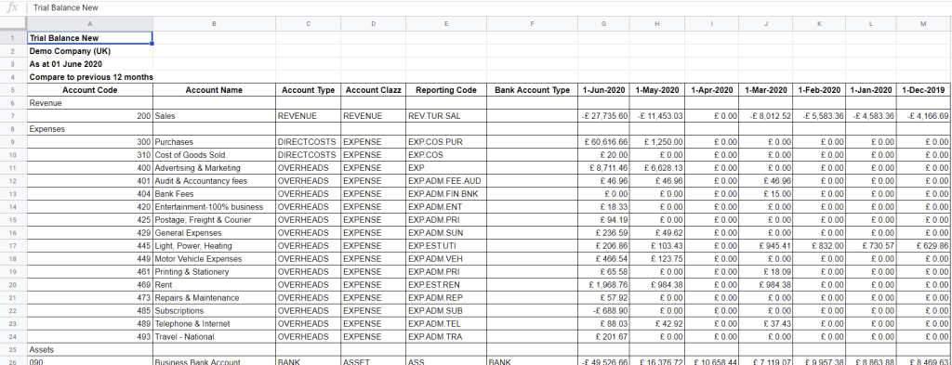Select cell 'Demo Company (UK)'
The height and width of the screenshot is (365, 952).
point(90,51)
